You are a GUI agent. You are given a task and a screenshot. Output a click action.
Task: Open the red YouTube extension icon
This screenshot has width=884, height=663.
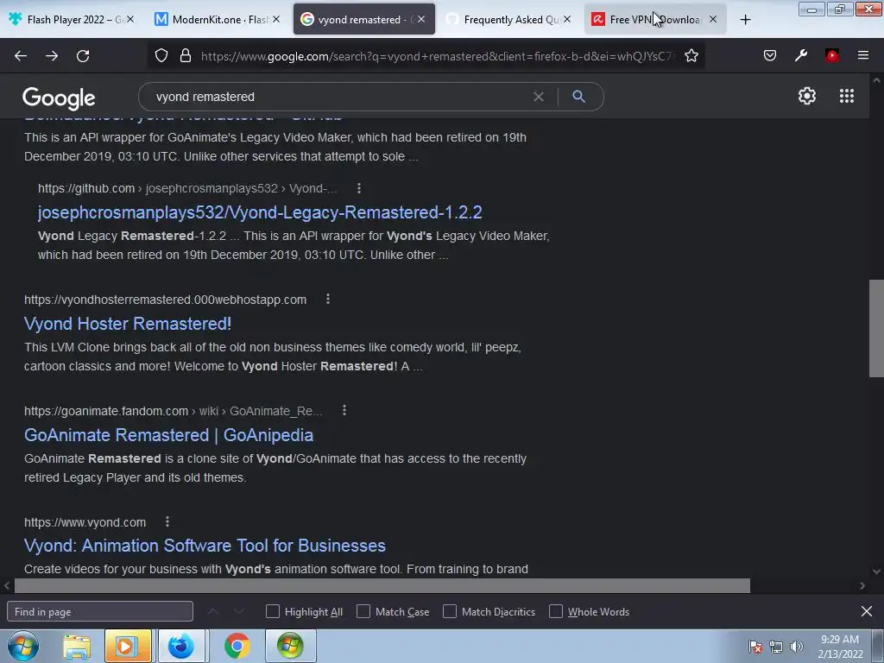(x=832, y=55)
